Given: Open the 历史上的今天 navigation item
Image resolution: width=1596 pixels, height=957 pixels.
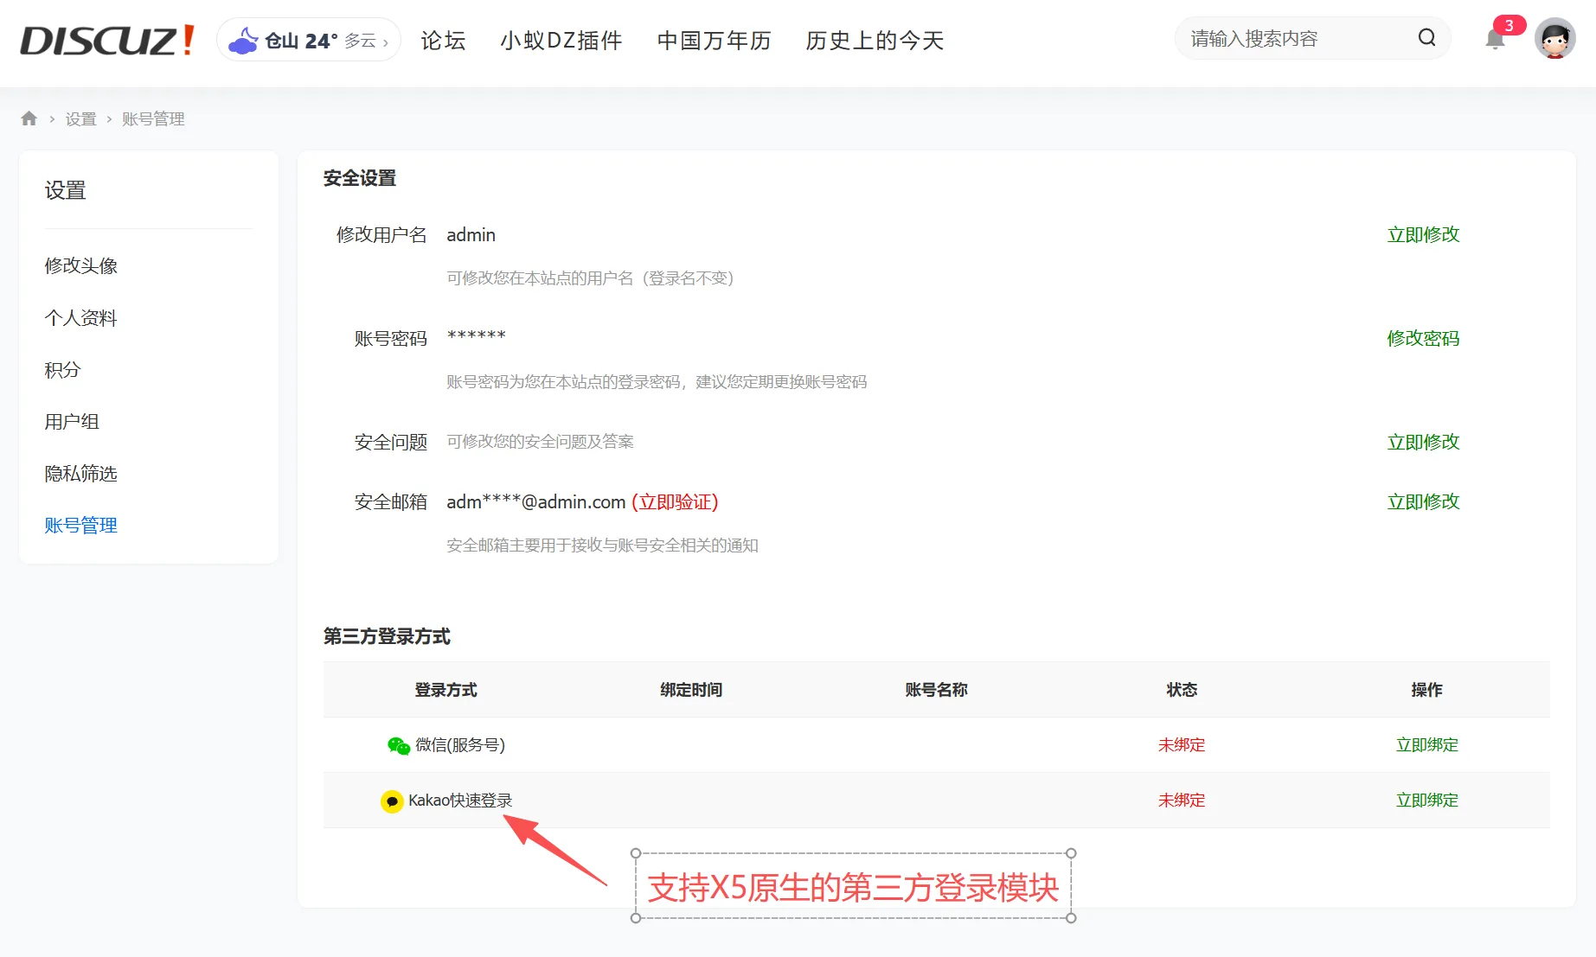Looking at the screenshot, I should (x=875, y=40).
